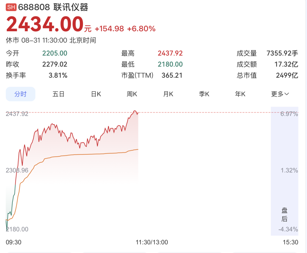The image size is (307, 253).
Task: Click the chevron arrow next to 更多
Action: 287,94
